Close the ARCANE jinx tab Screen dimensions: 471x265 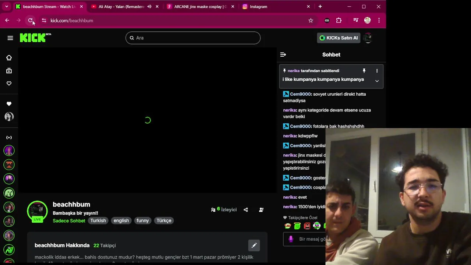coord(233,7)
